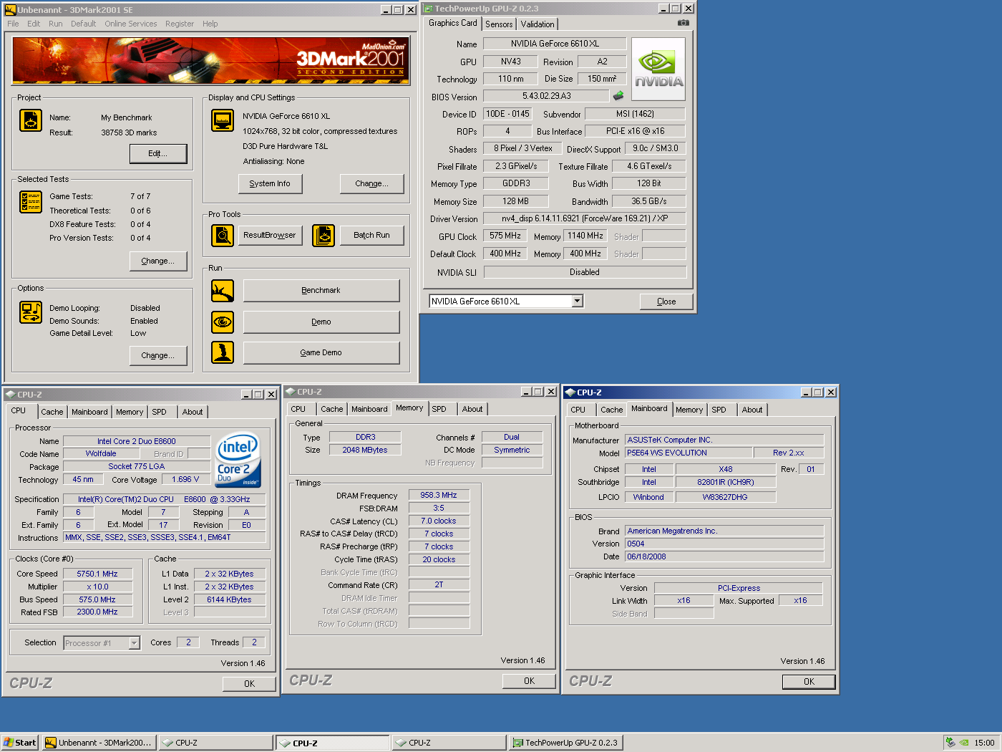Open Mainboard tab in the CPU-Z CPU window

point(89,412)
